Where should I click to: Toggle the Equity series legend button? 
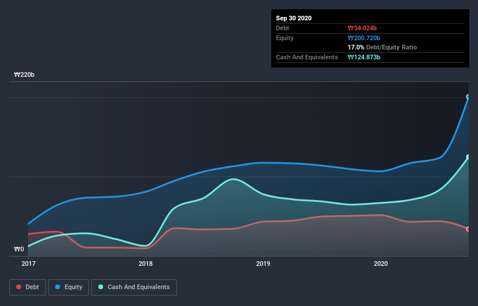[x=69, y=287]
